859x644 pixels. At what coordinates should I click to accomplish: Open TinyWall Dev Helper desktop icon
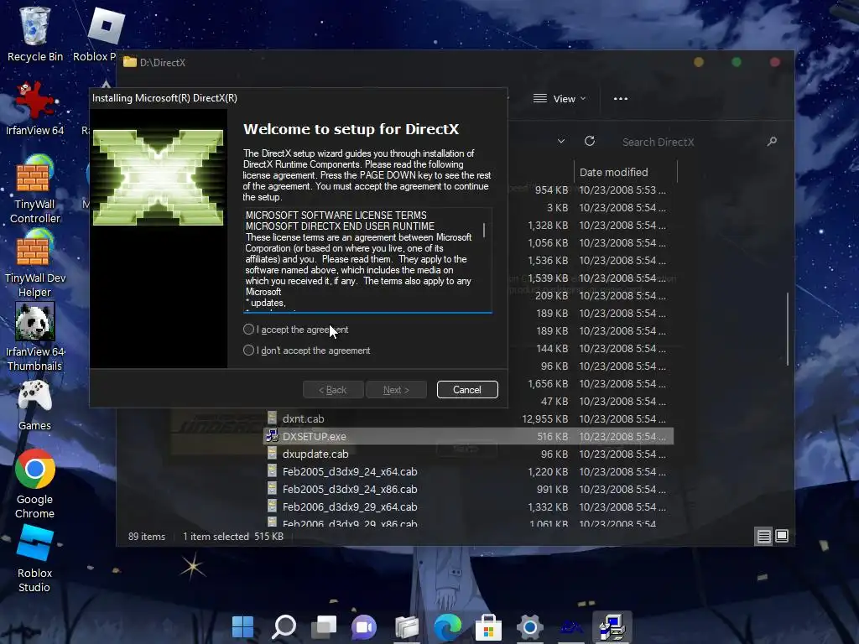pos(35,262)
